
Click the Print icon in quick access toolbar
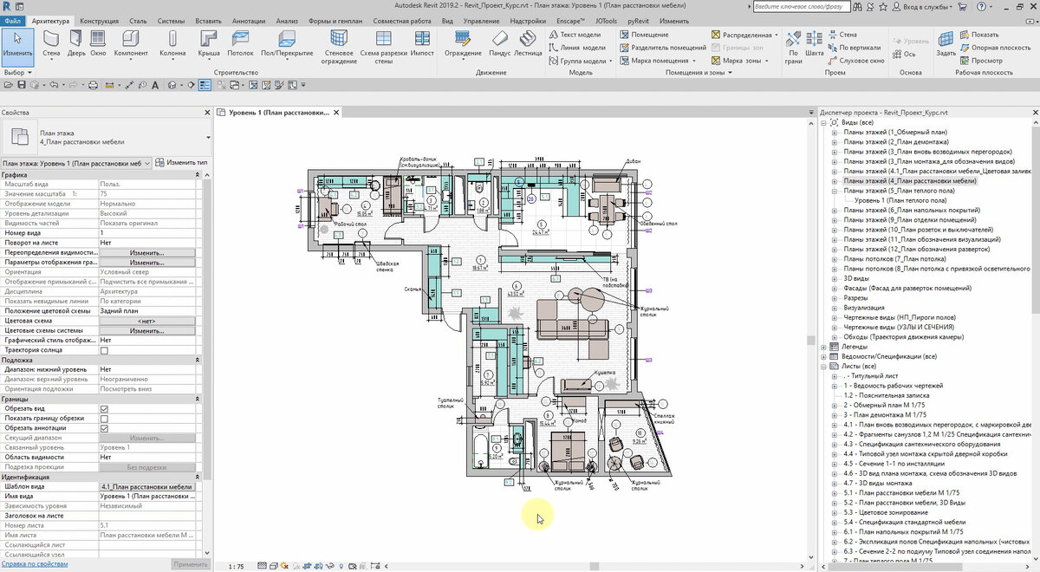[94, 85]
